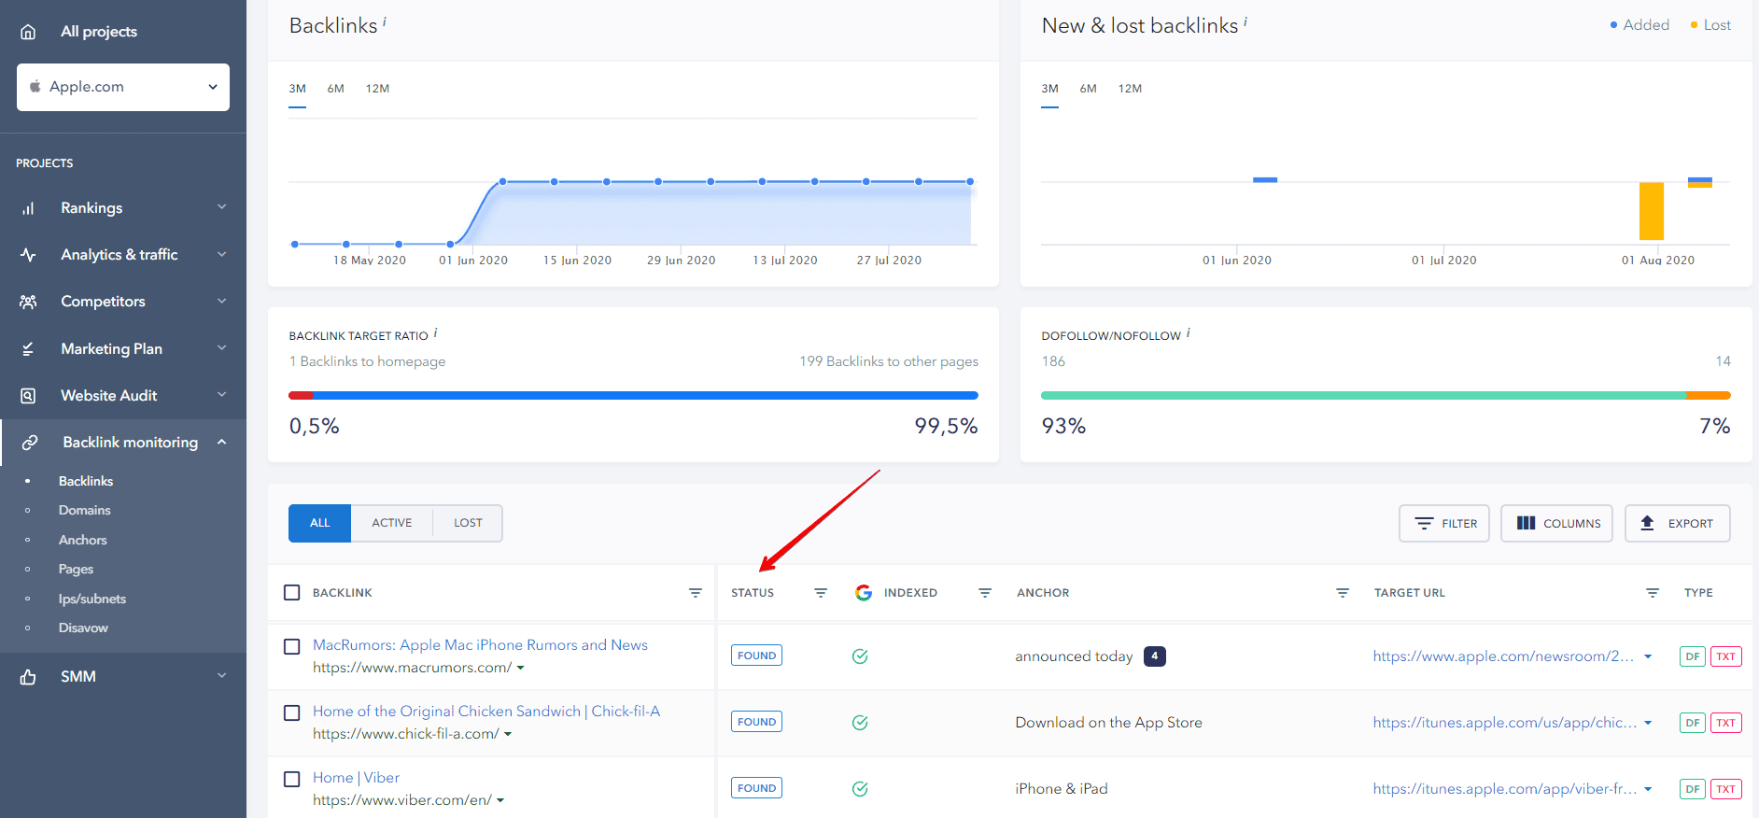
Task: Click the last data point on Backlinks line
Action: 970,181
